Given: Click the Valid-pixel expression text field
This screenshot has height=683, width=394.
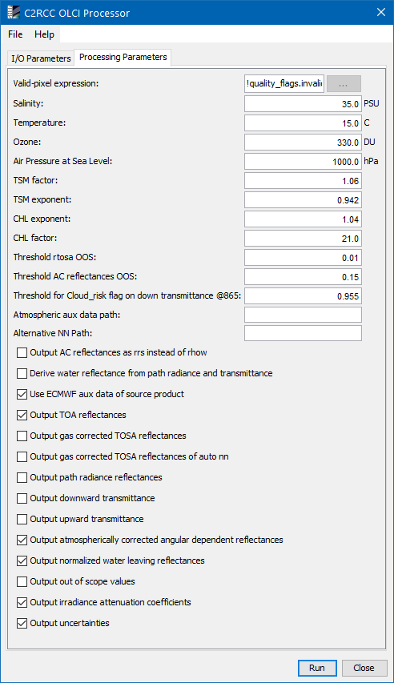Looking at the screenshot, I should point(284,83).
